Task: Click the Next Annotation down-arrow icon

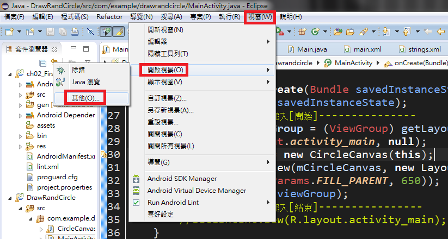Action: point(386,32)
